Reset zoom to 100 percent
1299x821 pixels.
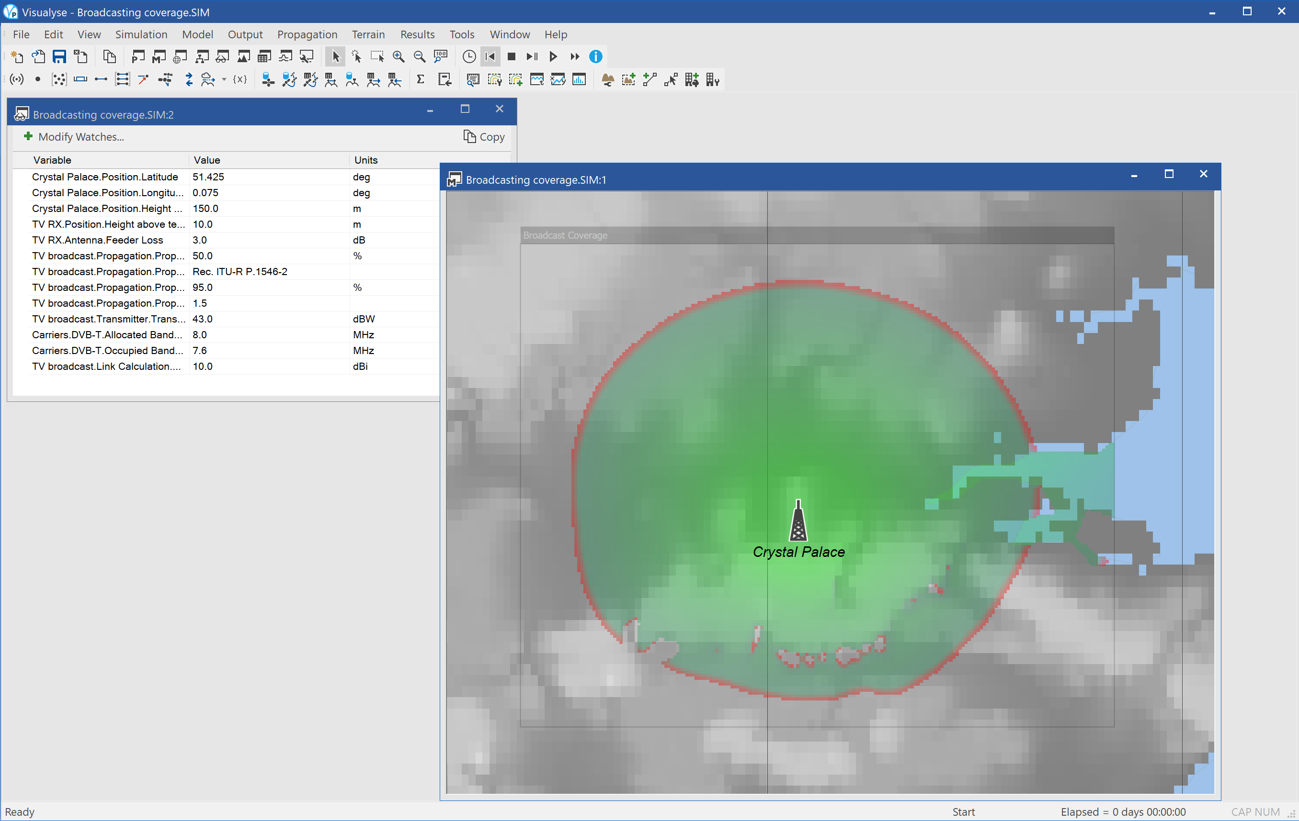coord(441,56)
